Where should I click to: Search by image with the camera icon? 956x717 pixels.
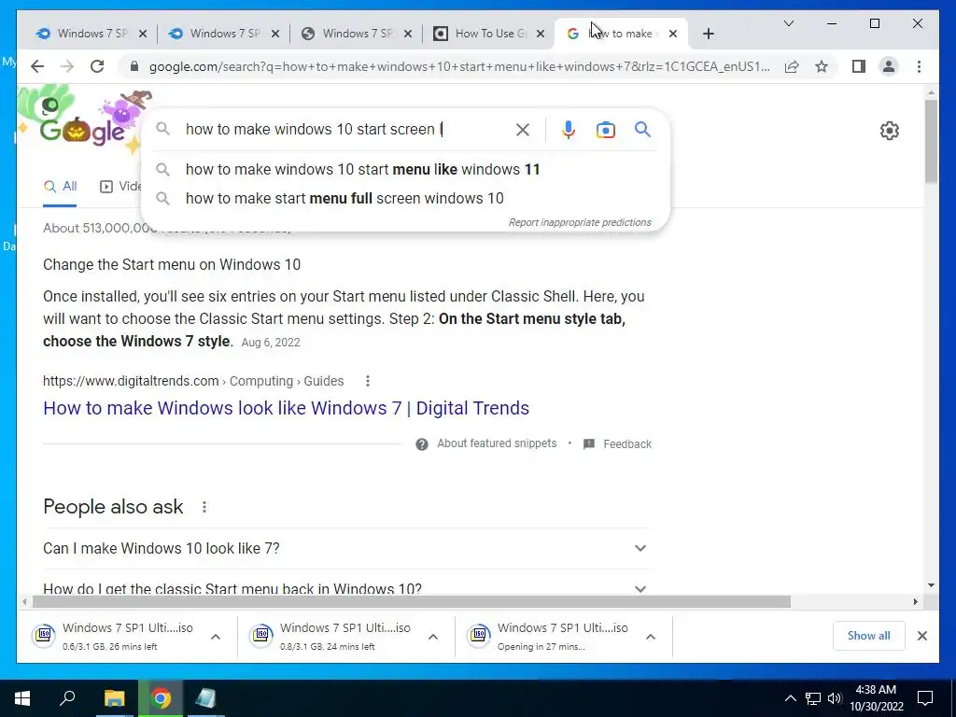point(605,130)
